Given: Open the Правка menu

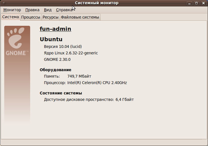Looking at the screenshot, I should (x=32, y=10).
